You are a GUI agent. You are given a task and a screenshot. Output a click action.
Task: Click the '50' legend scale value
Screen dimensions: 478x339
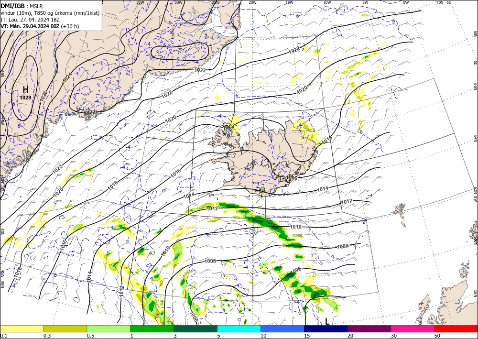pos(437,336)
